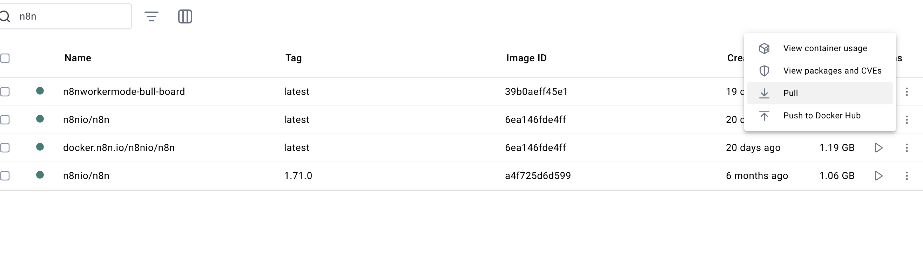Open actions menu for docker.n8n.io/n8nio/n8n
The height and width of the screenshot is (262, 923).
pyautogui.click(x=907, y=148)
